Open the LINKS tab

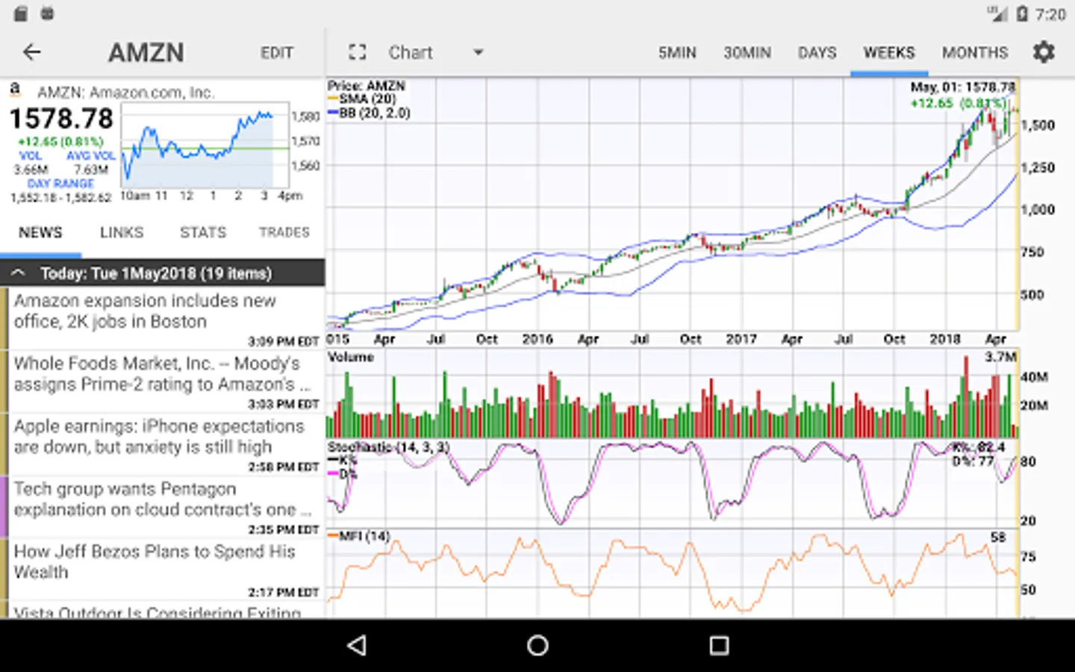122,232
